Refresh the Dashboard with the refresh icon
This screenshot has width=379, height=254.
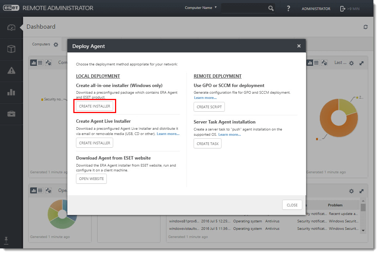(366, 27)
